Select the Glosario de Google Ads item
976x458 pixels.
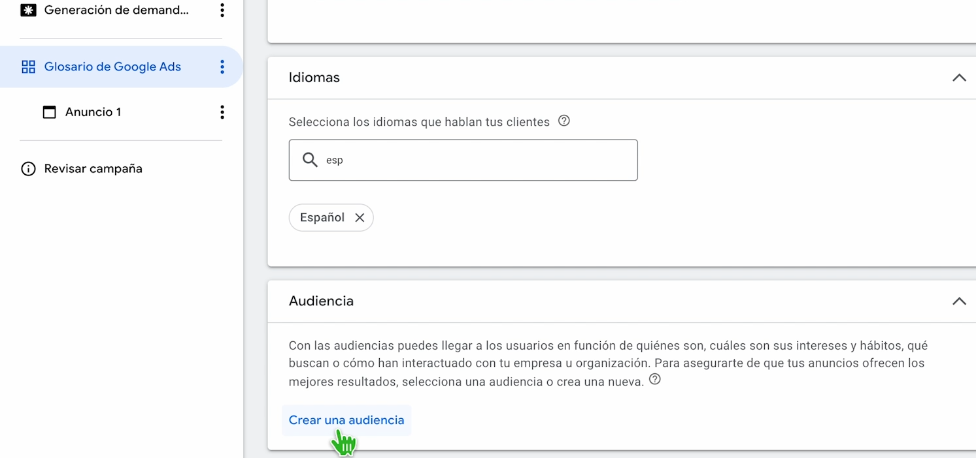112,67
